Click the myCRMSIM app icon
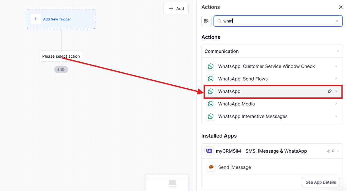The width and height of the screenshot is (347, 191). point(209,151)
